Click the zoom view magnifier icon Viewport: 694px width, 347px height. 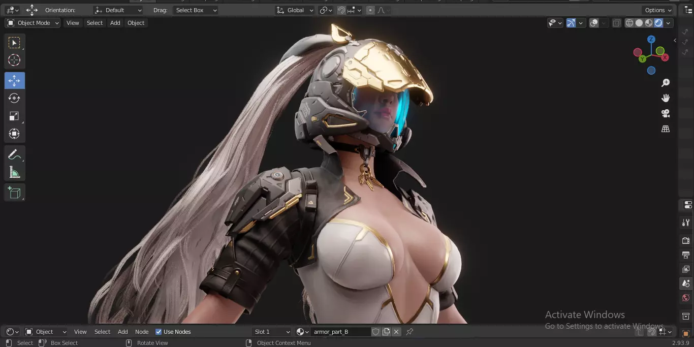[666, 83]
